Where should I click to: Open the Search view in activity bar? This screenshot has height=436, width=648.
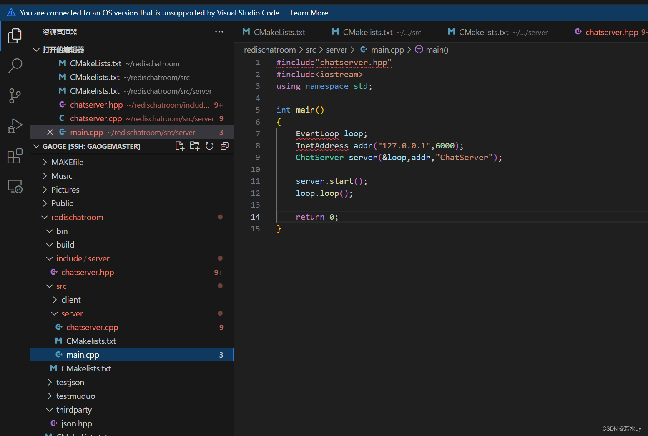point(15,66)
